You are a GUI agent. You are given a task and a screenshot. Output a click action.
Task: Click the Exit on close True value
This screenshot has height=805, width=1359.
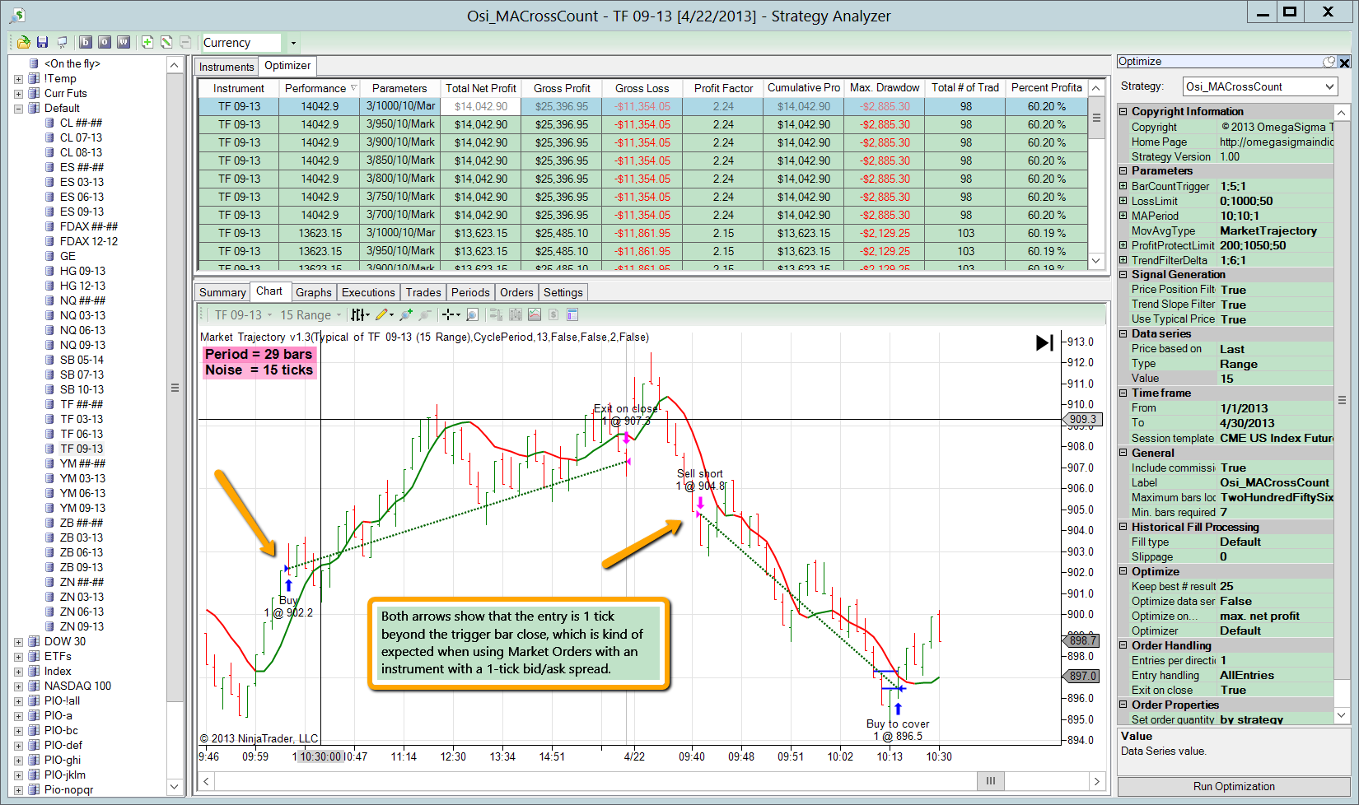(x=1275, y=690)
